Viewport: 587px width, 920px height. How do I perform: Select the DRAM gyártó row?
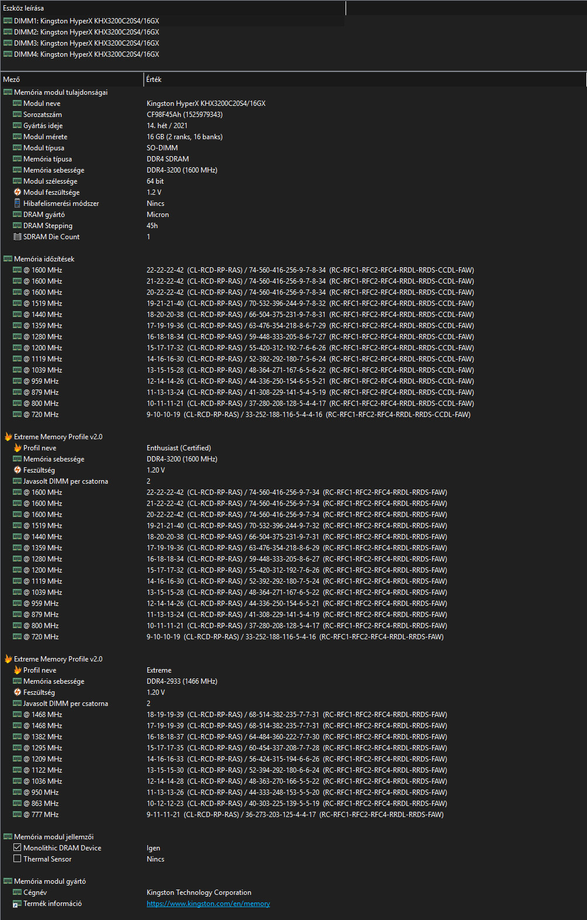coord(44,215)
